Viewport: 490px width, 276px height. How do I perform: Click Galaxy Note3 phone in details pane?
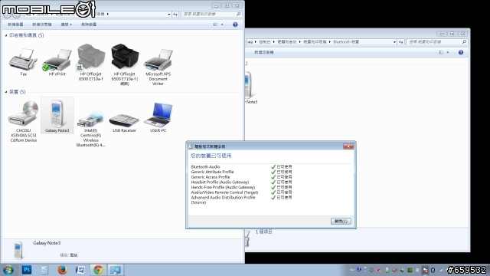coord(18,251)
